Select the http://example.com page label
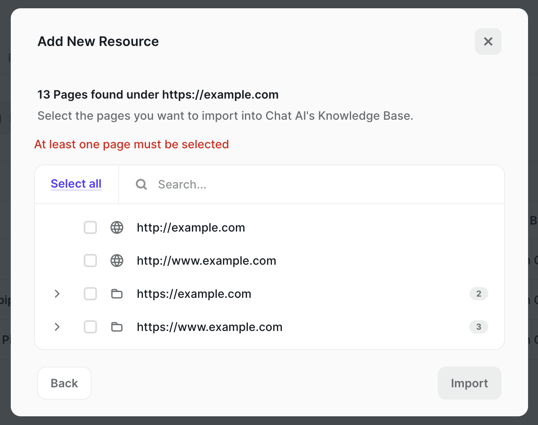Image resolution: width=538 pixels, height=425 pixels. point(191,227)
